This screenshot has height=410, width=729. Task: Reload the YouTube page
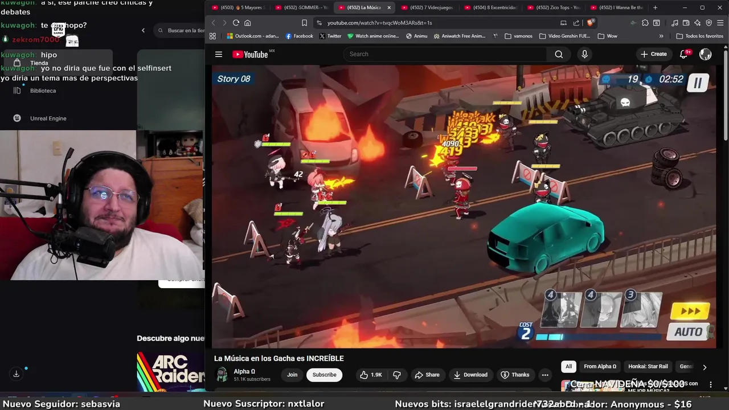(x=236, y=23)
